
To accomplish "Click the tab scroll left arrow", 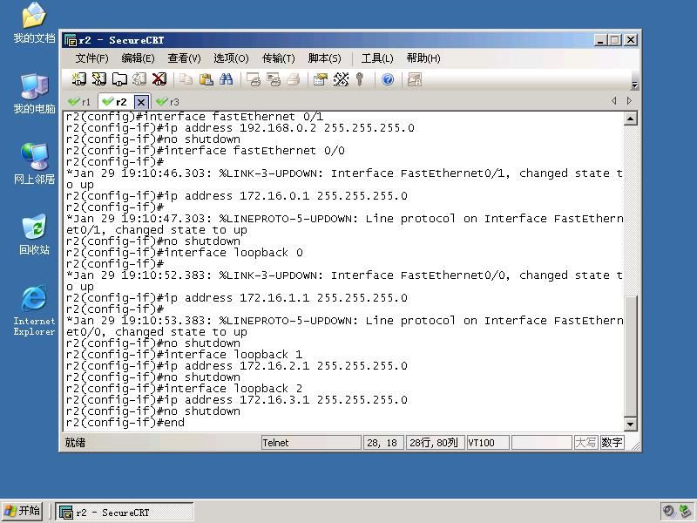I will point(614,101).
